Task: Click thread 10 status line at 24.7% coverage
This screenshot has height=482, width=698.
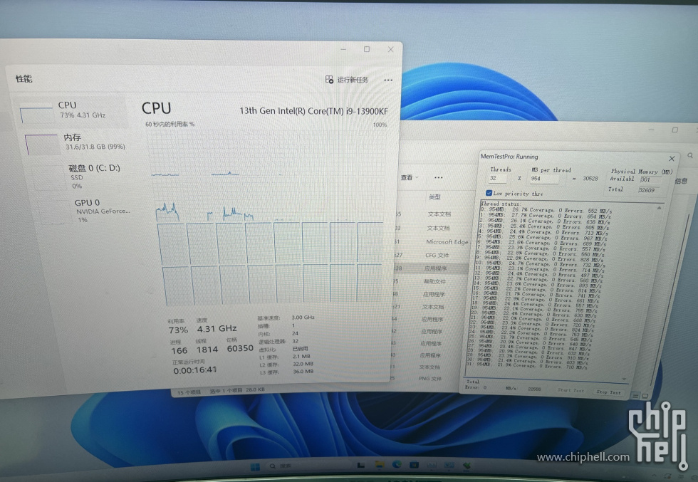Action: 540,264
